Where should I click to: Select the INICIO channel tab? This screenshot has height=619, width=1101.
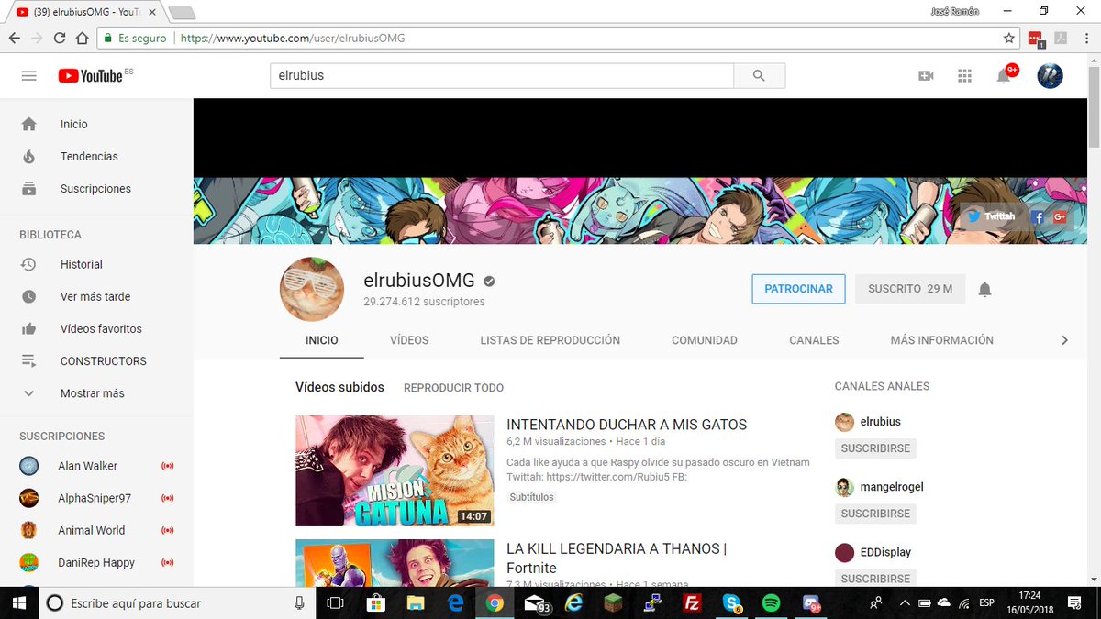coord(322,340)
